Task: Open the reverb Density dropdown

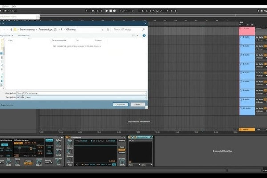Action: 49,163
